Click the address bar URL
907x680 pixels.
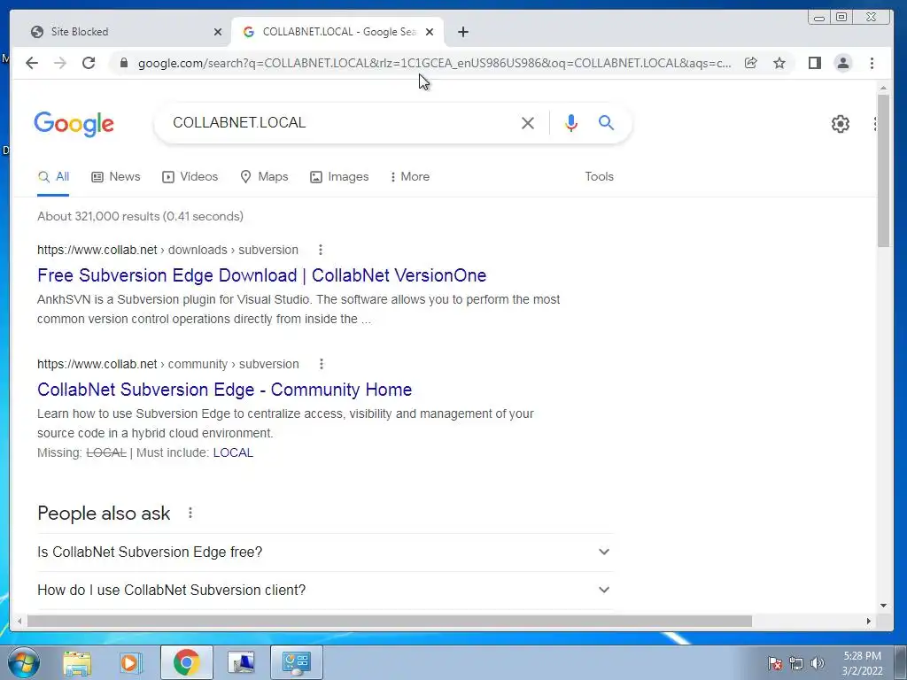(x=434, y=63)
